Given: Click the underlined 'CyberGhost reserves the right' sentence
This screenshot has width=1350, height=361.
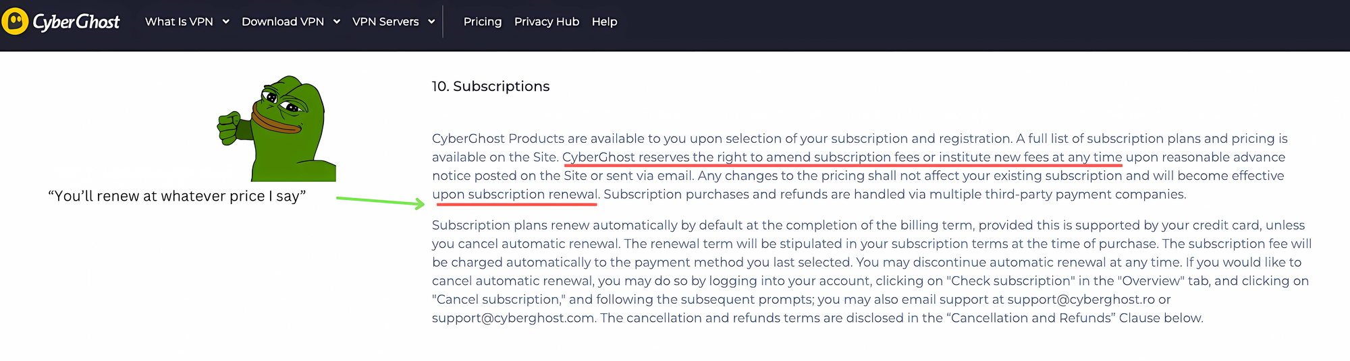Looking at the screenshot, I should 842,157.
